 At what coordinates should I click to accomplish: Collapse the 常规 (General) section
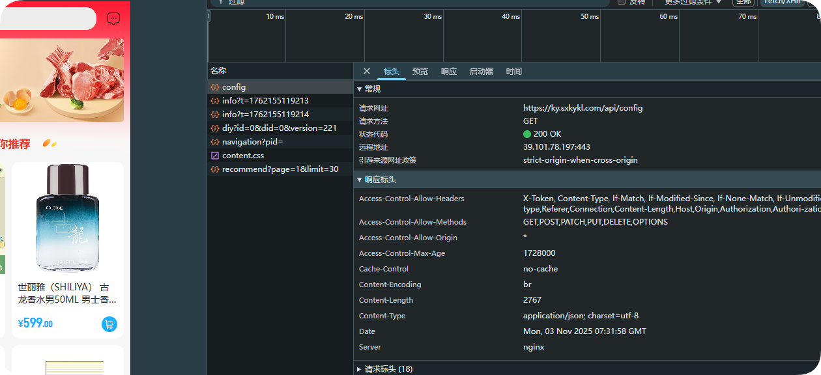click(x=359, y=89)
